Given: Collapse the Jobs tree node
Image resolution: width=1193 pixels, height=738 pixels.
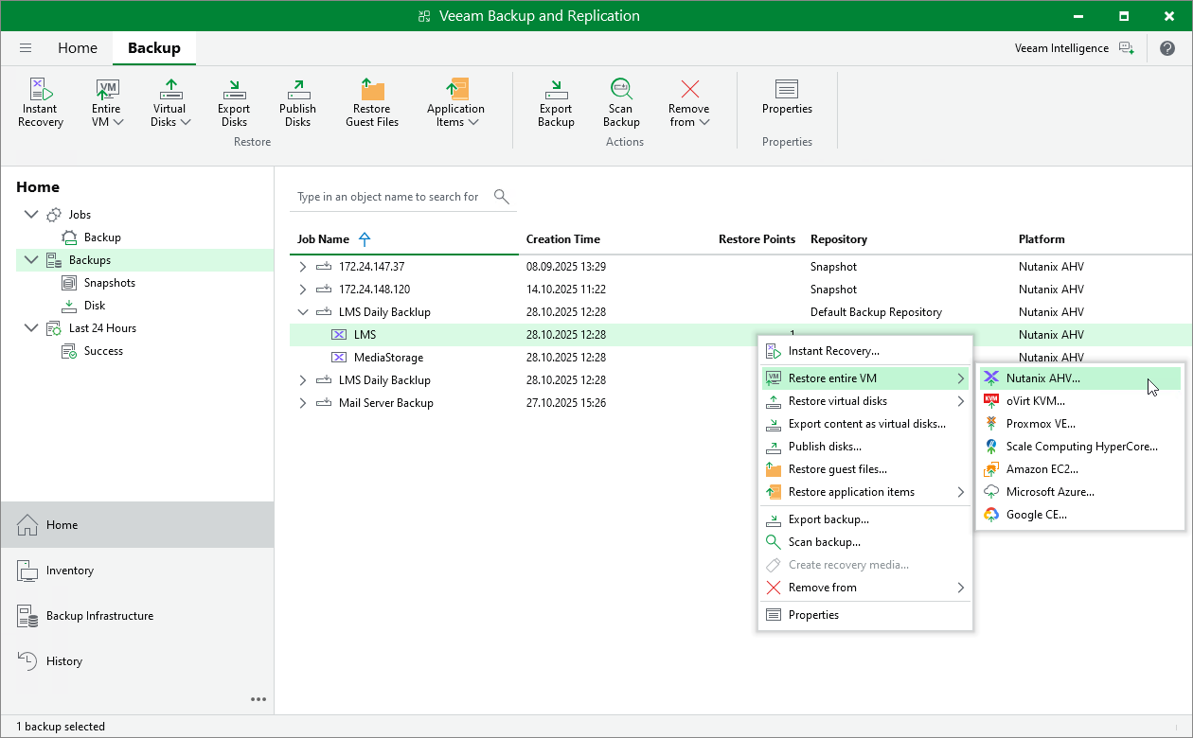Looking at the screenshot, I should (x=31, y=215).
